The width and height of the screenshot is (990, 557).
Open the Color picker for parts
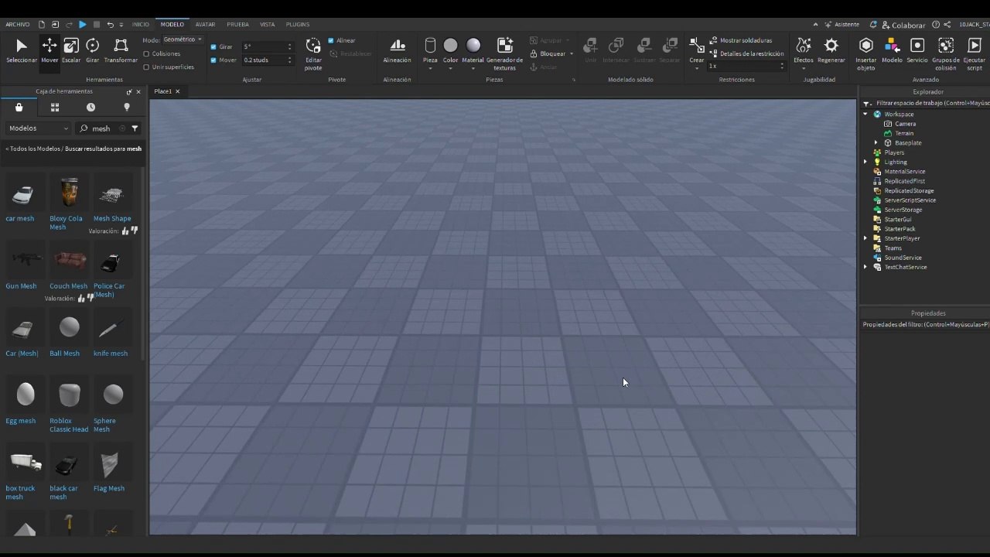click(450, 51)
